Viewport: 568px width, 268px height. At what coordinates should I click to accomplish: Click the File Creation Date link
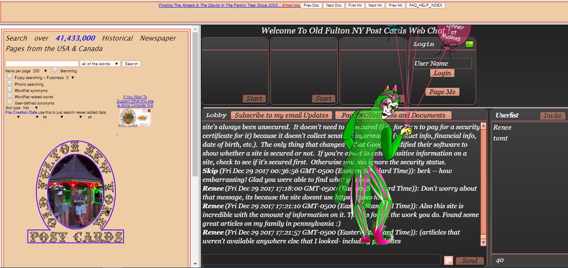click(21, 112)
